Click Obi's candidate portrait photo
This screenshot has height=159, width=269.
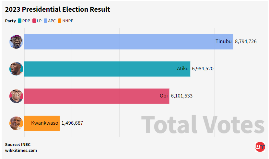16,96
